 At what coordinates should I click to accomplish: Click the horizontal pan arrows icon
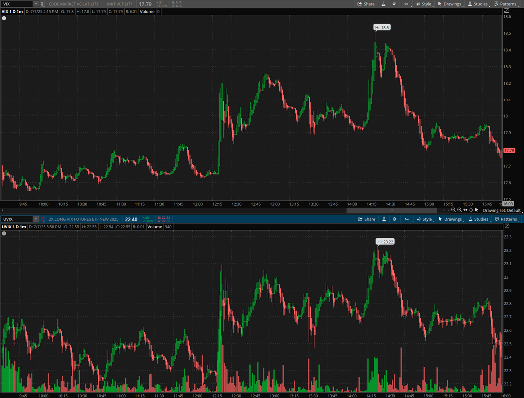tap(465, 210)
